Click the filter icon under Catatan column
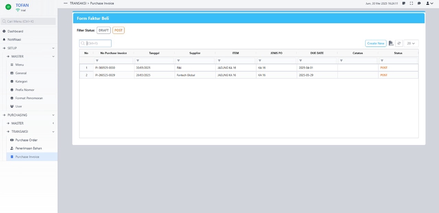 click(341, 61)
